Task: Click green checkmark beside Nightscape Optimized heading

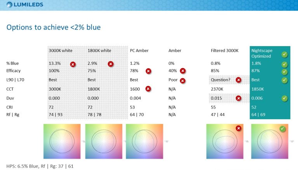Action: [284, 55]
